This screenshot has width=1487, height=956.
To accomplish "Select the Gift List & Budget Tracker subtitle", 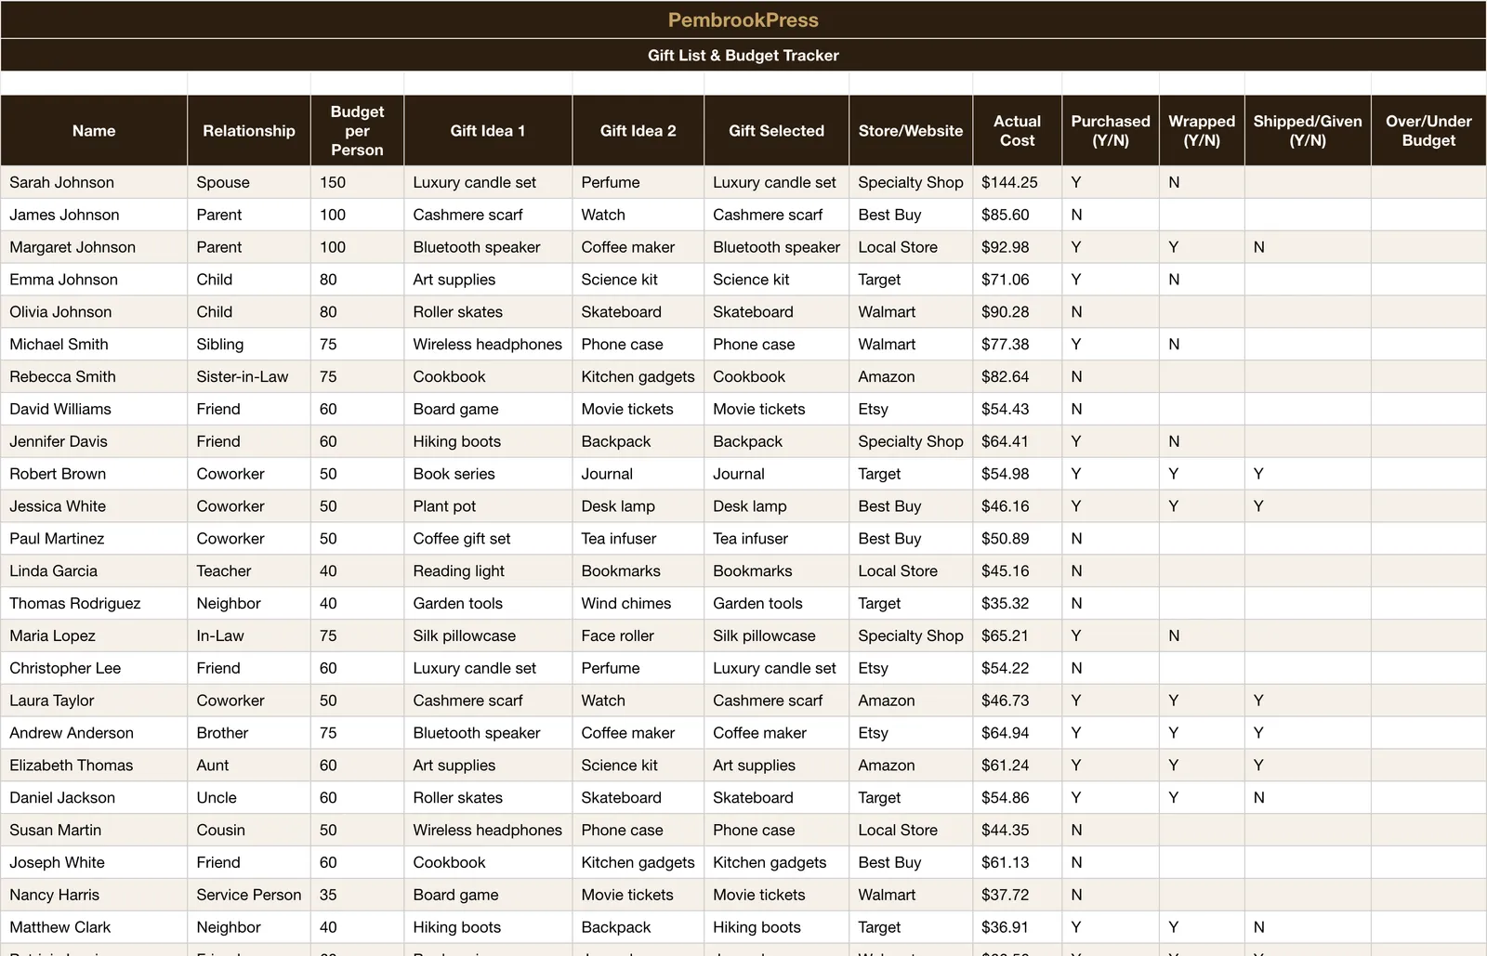I will [x=743, y=55].
